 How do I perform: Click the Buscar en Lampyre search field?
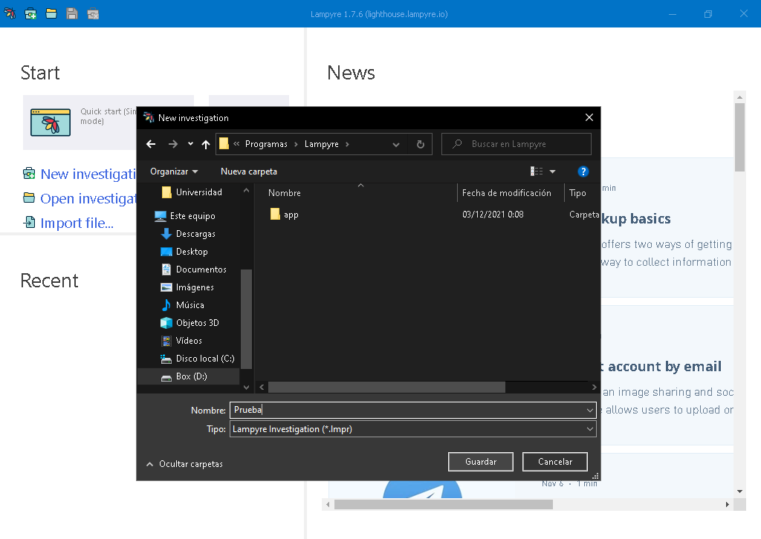point(516,144)
